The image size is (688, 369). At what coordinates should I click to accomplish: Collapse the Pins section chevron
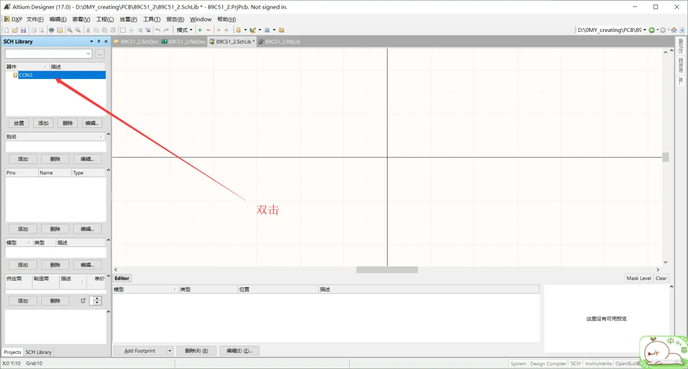109,170
